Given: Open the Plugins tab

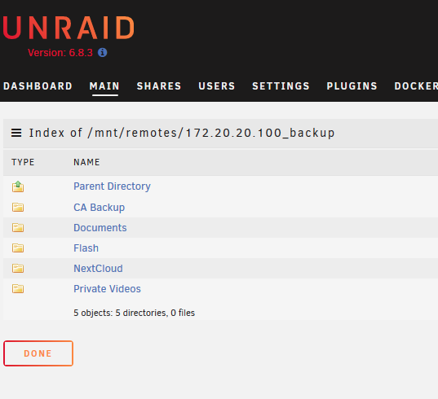Looking at the screenshot, I should click(352, 86).
